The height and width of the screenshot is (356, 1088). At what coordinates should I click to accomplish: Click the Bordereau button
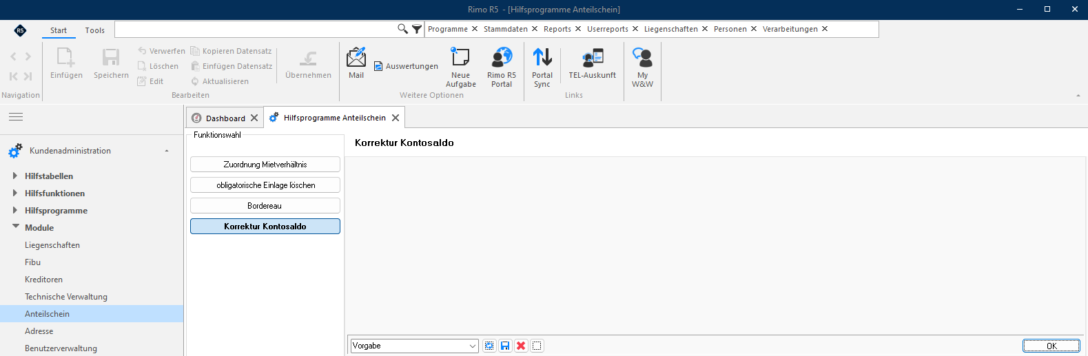point(265,206)
